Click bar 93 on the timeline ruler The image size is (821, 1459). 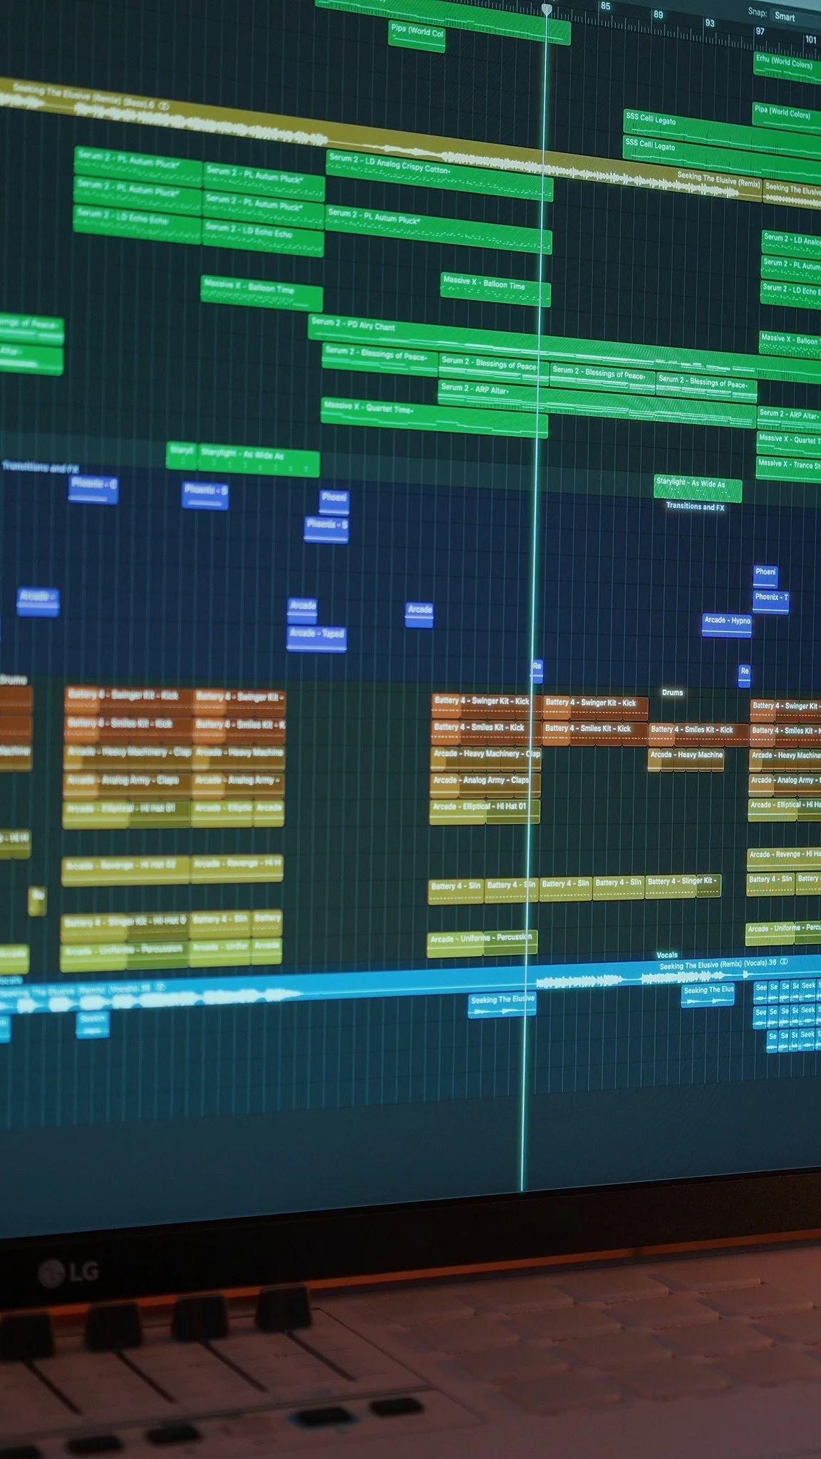[710, 24]
